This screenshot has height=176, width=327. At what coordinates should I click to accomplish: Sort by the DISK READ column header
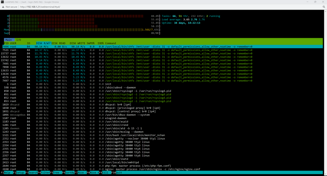pyautogui.click(x=59, y=43)
